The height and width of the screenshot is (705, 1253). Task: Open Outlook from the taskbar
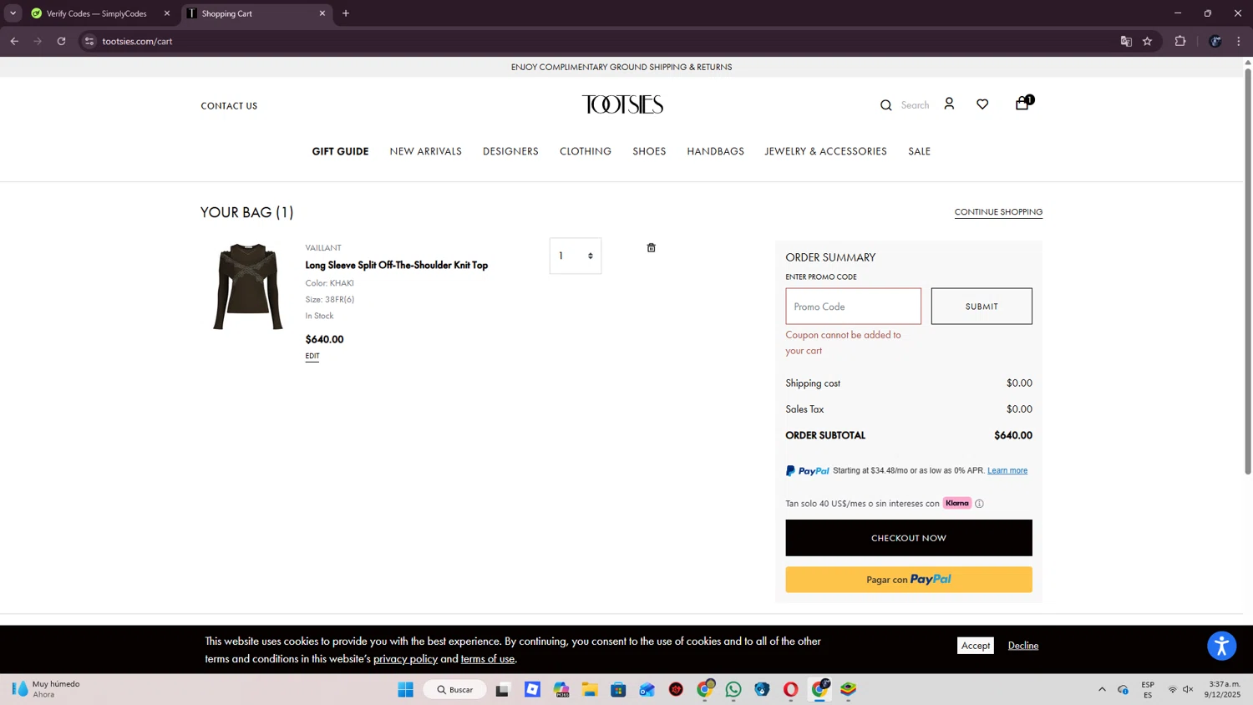coord(647,689)
